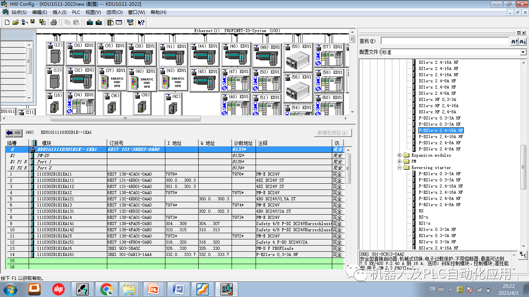Collapse the Reversing starter catalog folder
The height and width of the screenshot is (297, 529).
pyautogui.click(x=399, y=168)
